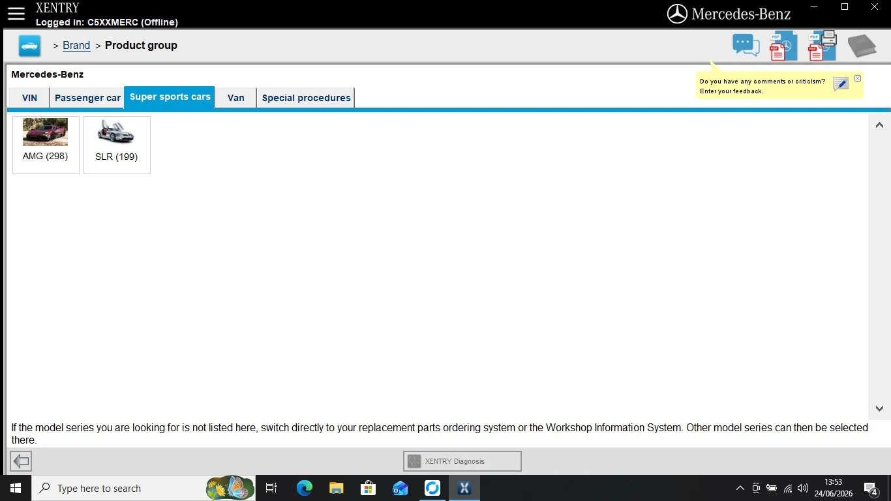Close the XENTRY window
This screenshot has height=501, width=891.
click(x=875, y=7)
